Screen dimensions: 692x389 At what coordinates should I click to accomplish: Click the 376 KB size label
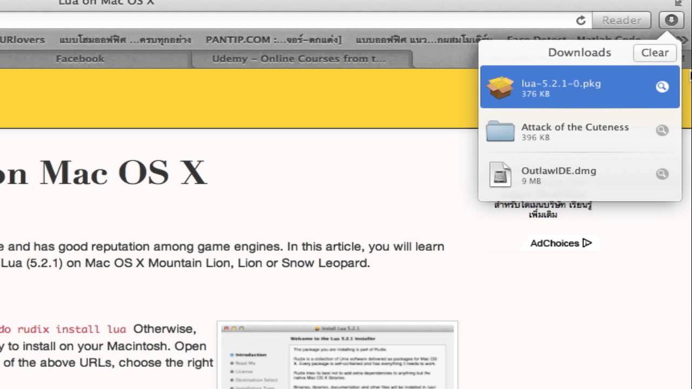535,94
